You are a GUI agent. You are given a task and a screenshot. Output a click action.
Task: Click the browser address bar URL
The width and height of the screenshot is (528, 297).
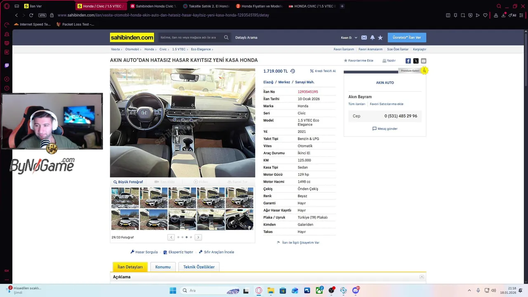[x=163, y=15]
